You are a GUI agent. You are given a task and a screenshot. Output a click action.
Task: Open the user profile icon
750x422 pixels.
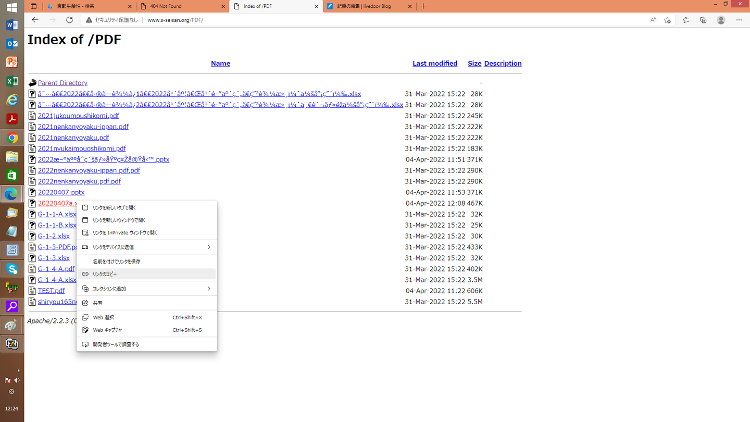[721, 20]
